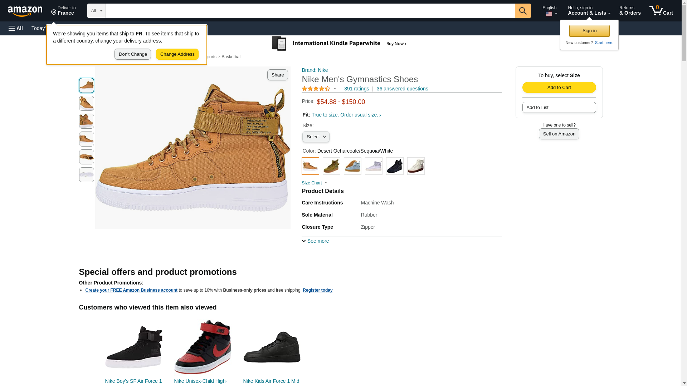The image size is (687, 386).
Task: Click into the search input field
Action: pyautogui.click(x=310, y=11)
